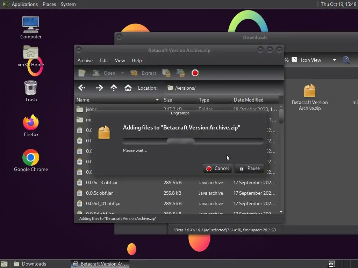Open the Applications menu in top panel
Screen dimensions: 358x268
click(x=25, y=4)
